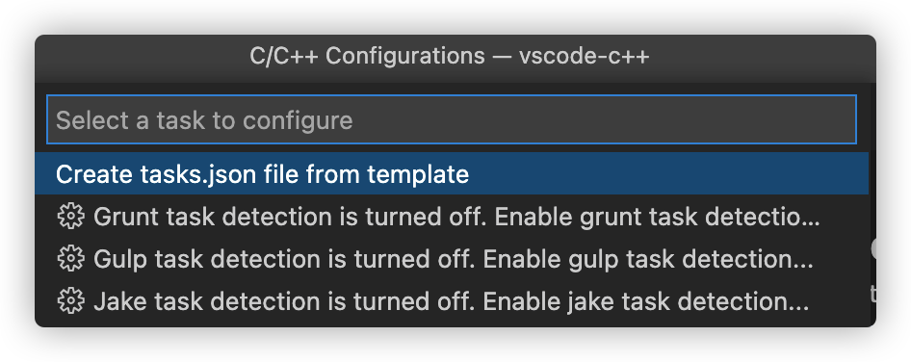Click the word 'Grunt' in the second list item

tap(126, 217)
